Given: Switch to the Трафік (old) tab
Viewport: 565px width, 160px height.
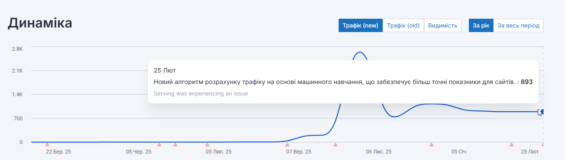Looking at the screenshot, I should tap(403, 26).
